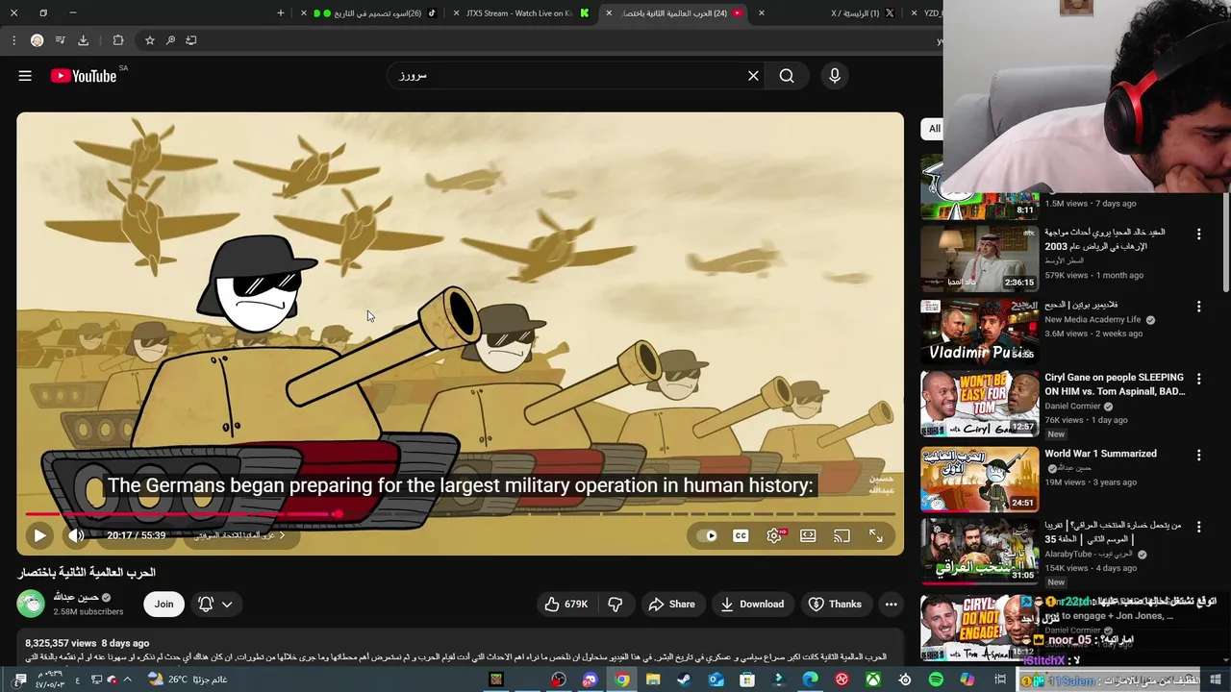Join the channel via Join button
This screenshot has height=692, width=1231.
[x=163, y=604]
